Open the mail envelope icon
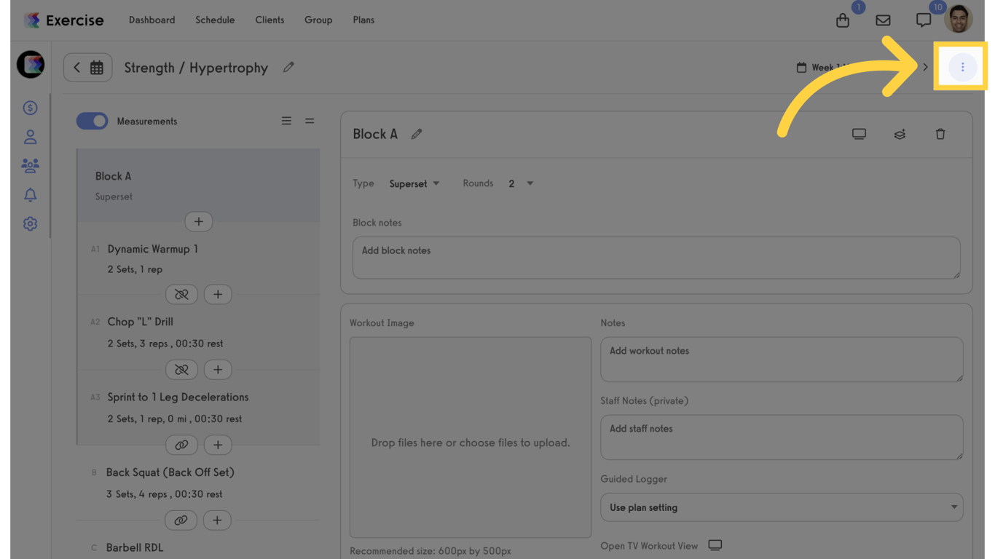Image resolution: width=995 pixels, height=559 pixels. click(x=883, y=20)
